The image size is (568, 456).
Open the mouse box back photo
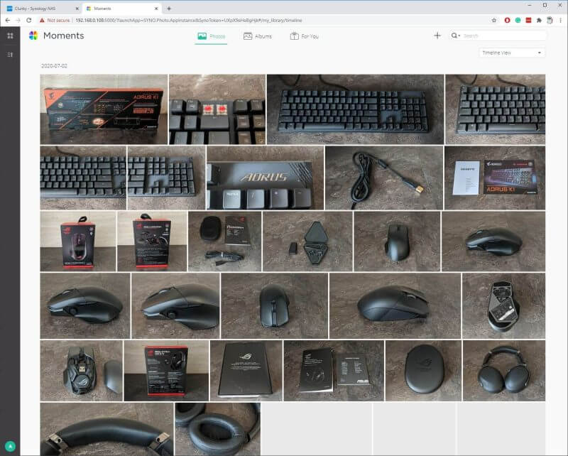pyautogui.click(x=152, y=241)
